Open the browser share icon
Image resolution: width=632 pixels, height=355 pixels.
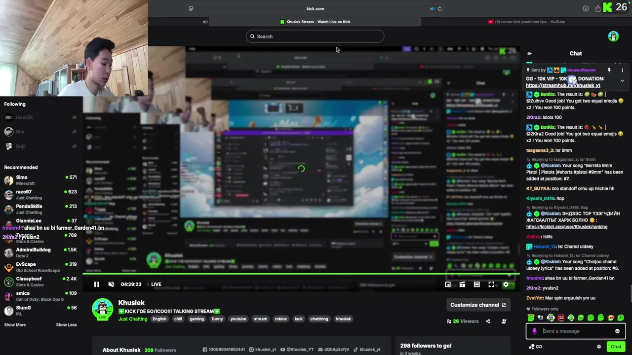pos(597,8)
